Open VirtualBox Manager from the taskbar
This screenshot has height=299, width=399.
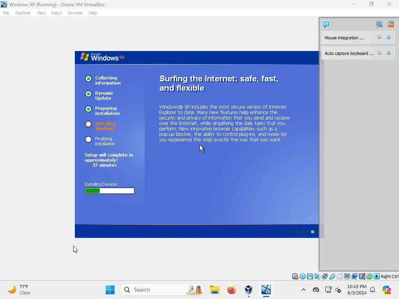pyautogui.click(x=249, y=290)
